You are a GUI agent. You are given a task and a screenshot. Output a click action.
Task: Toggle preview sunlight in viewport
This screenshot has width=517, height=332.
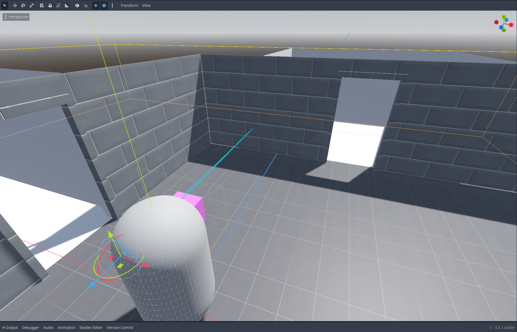point(96,5)
